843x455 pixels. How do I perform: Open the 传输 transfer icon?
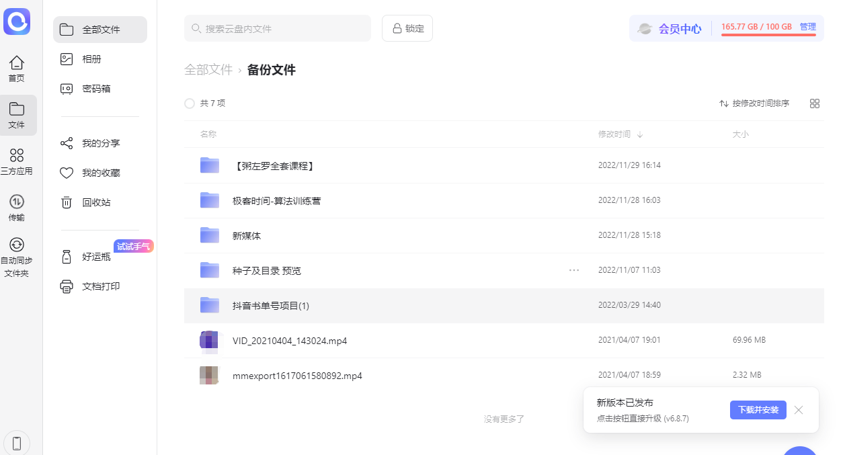[17, 202]
